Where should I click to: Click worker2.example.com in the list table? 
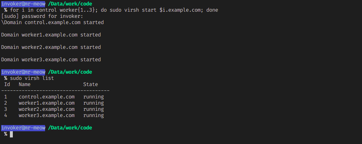(x=47, y=109)
